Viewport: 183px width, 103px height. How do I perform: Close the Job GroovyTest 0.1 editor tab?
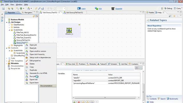click(59, 12)
